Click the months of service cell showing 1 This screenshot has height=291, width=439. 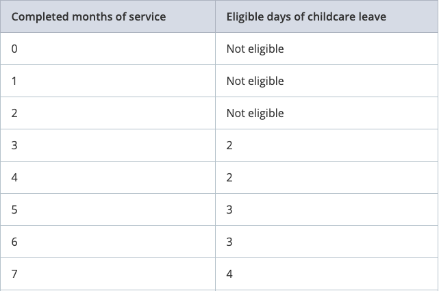(x=15, y=81)
